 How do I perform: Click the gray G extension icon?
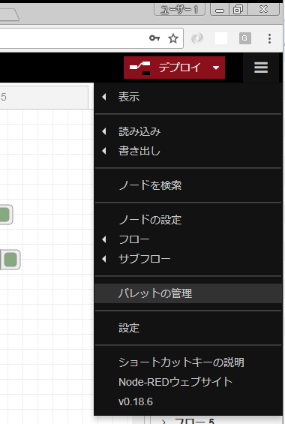pos(245,38)
